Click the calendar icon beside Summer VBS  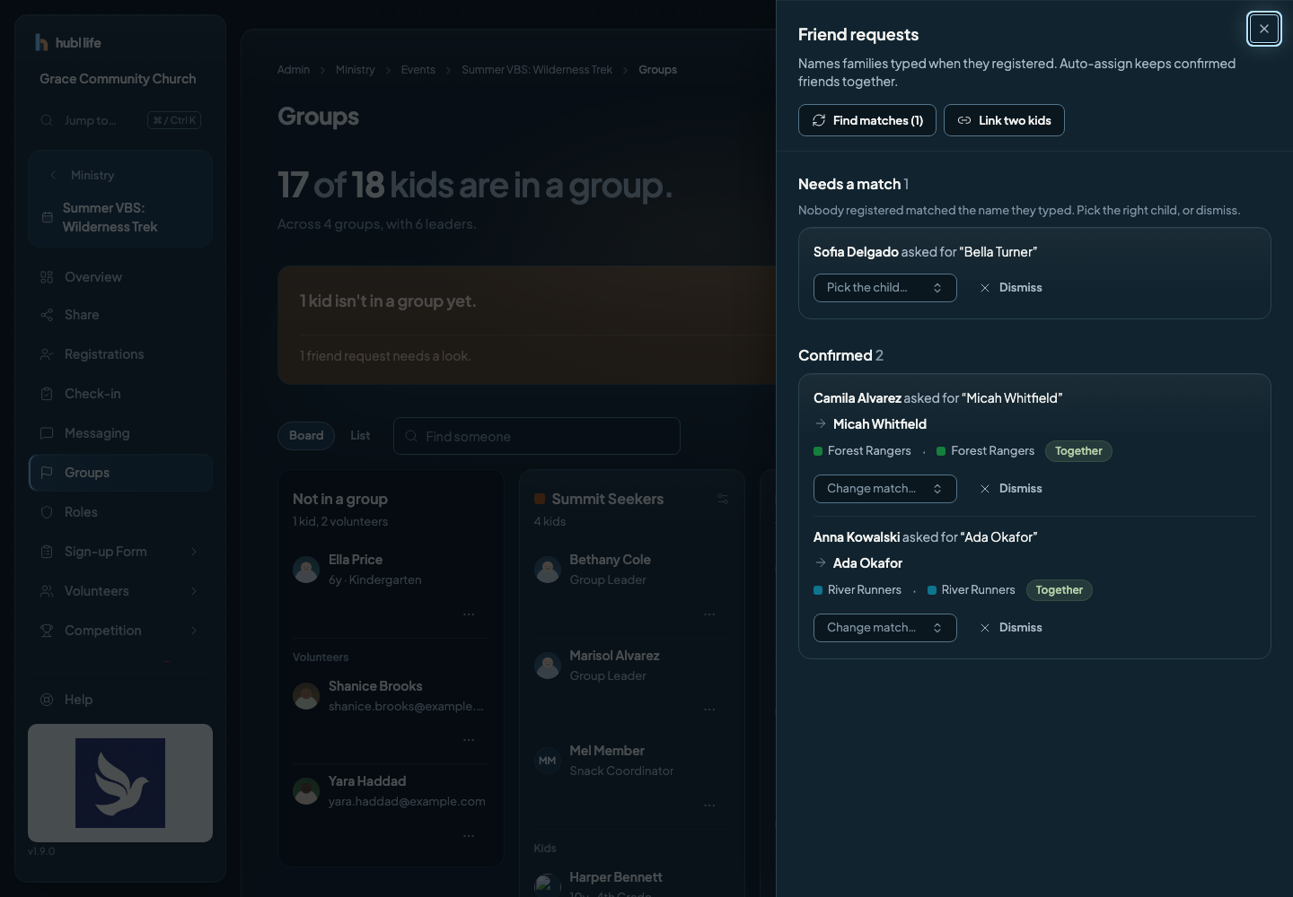[48, 217]
